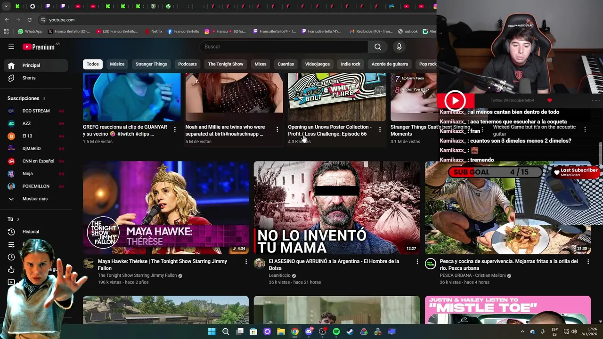Image resolution: width=603 pixels, height=339 pixels.
Task: Open File Explorer from taskbar
Action: click(281, 331)
